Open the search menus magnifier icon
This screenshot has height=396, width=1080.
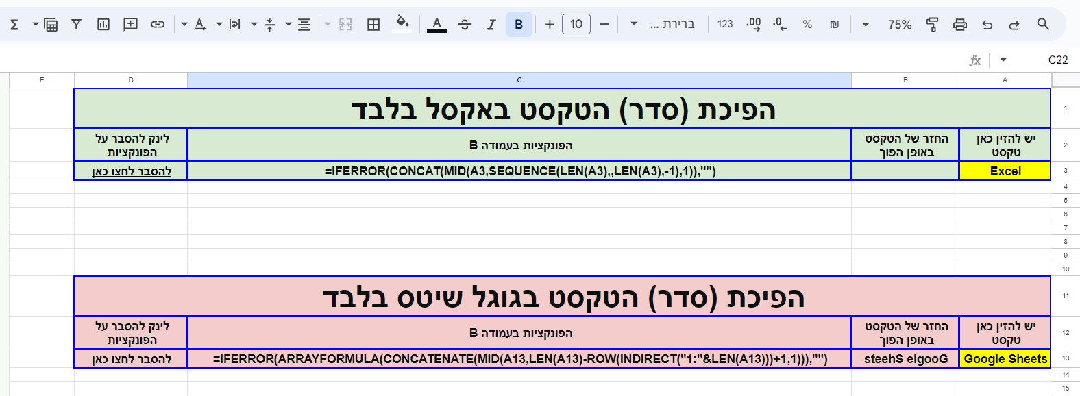click(1043, 25)
